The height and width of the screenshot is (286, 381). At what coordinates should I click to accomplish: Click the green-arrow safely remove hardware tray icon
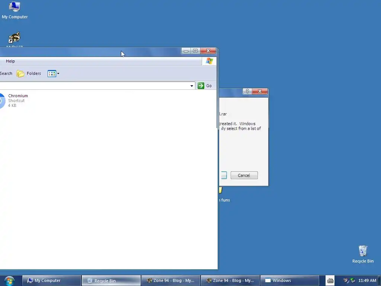353,280
